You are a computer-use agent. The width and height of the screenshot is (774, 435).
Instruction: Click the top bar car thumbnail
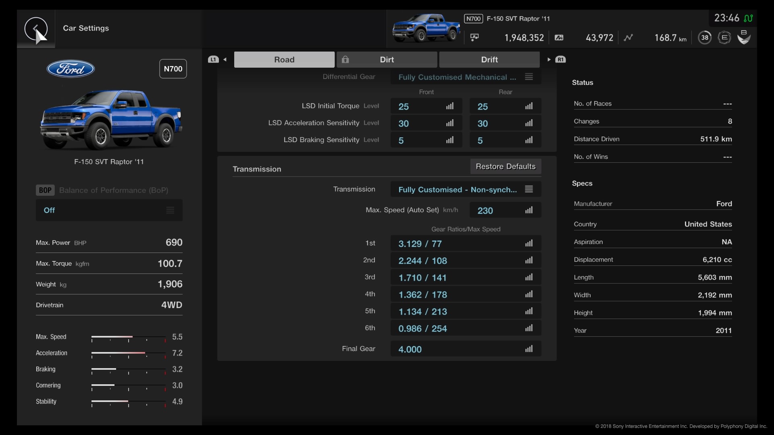pos(426,27)
